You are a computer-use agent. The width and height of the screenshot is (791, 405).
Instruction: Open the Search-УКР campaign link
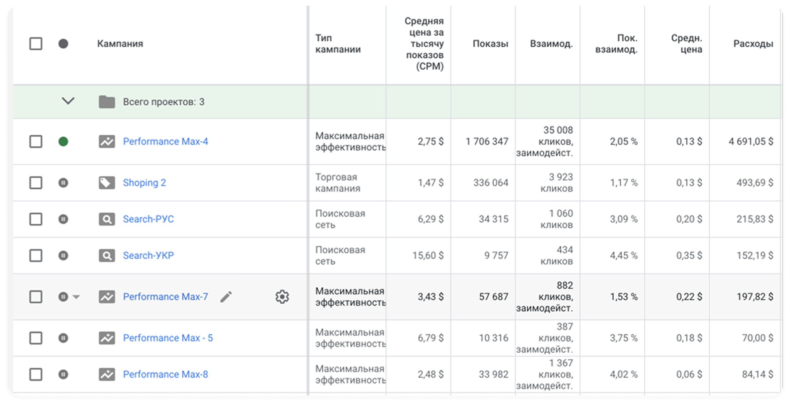[x=148, y=255]
